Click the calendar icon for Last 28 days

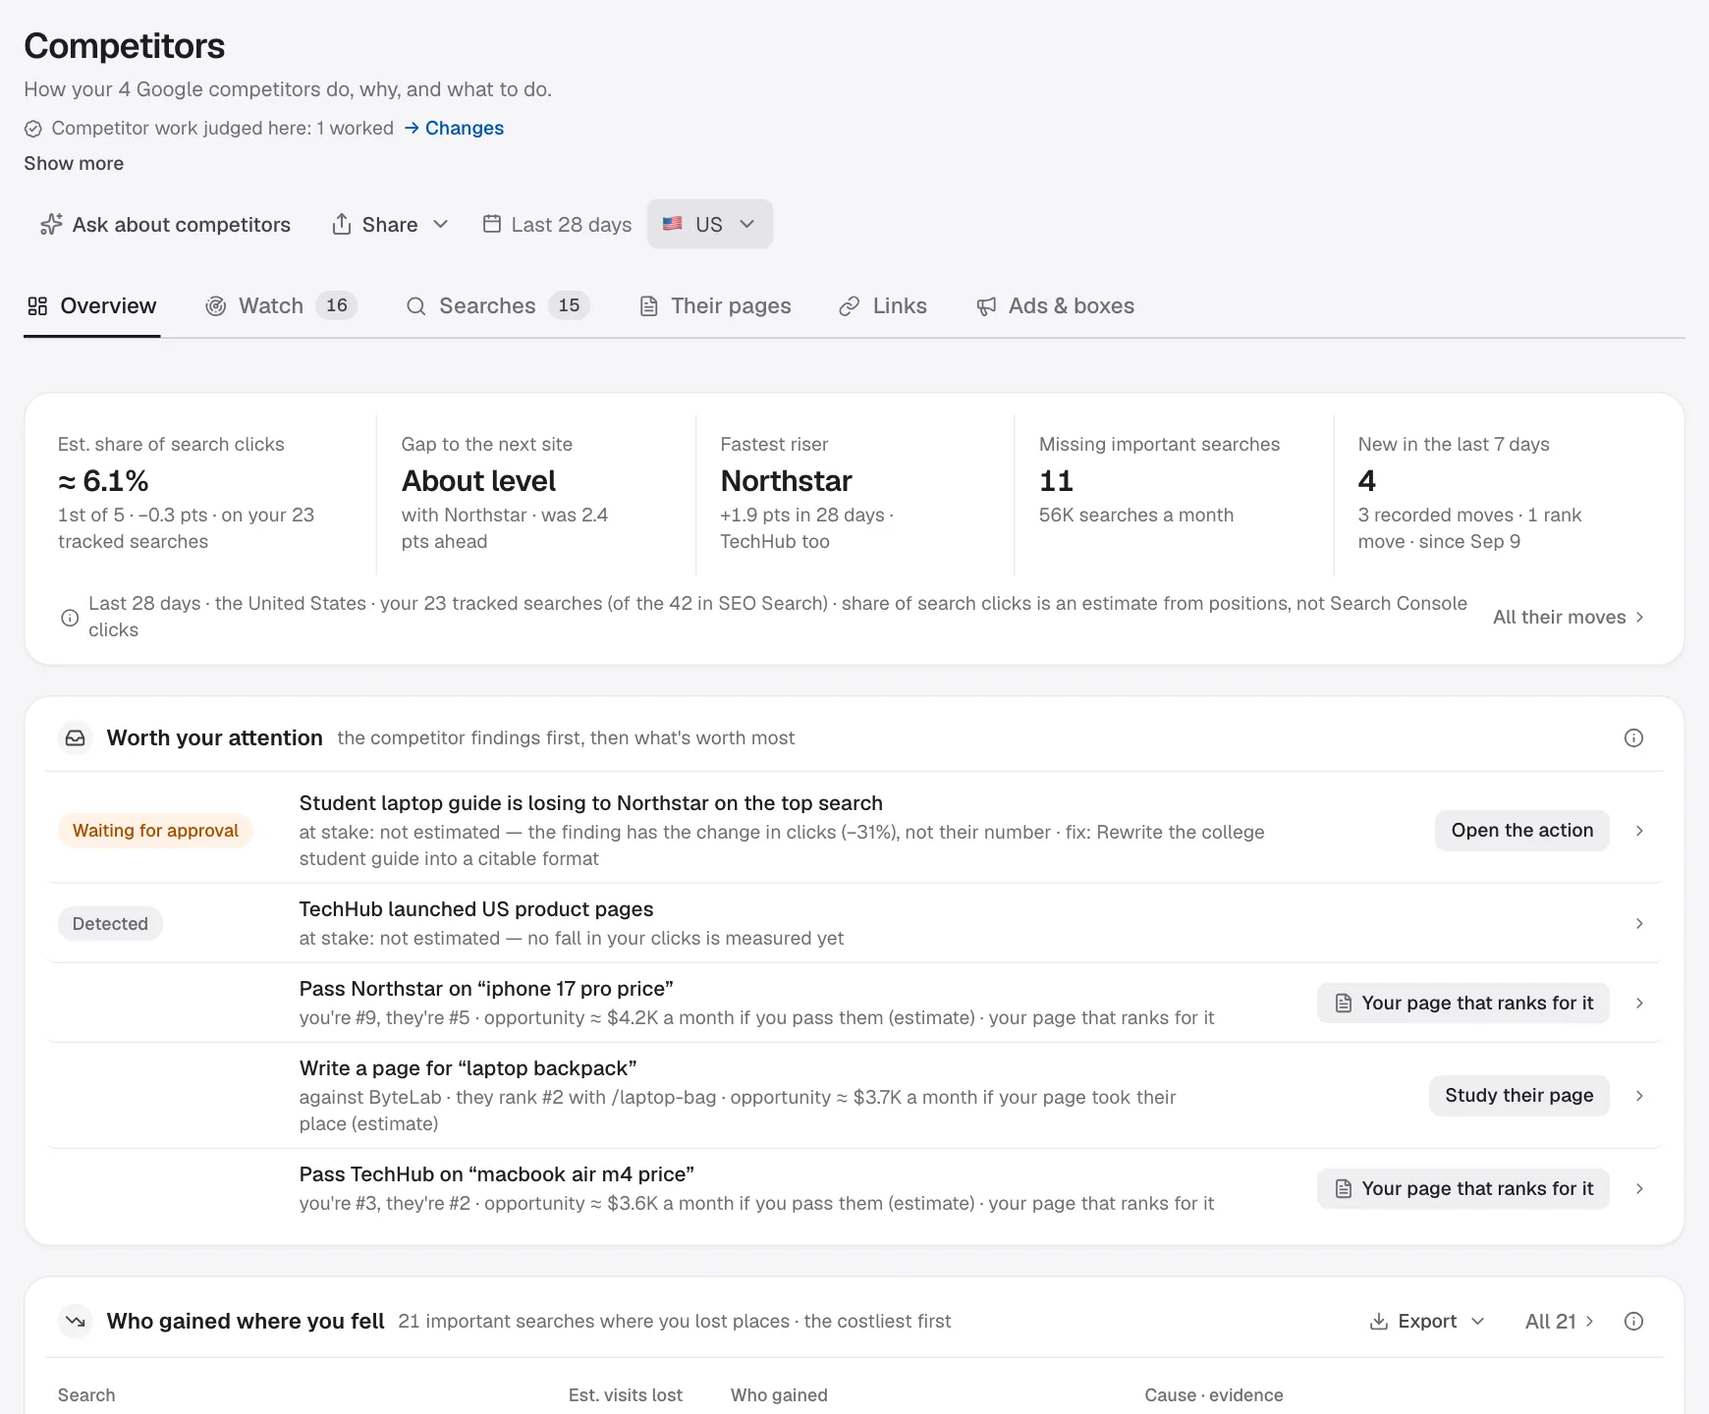[x=492, y=224]
